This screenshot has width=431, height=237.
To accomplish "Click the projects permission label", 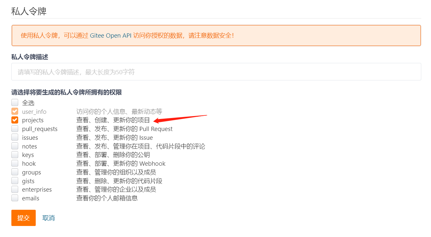I will tap(33, 120).
